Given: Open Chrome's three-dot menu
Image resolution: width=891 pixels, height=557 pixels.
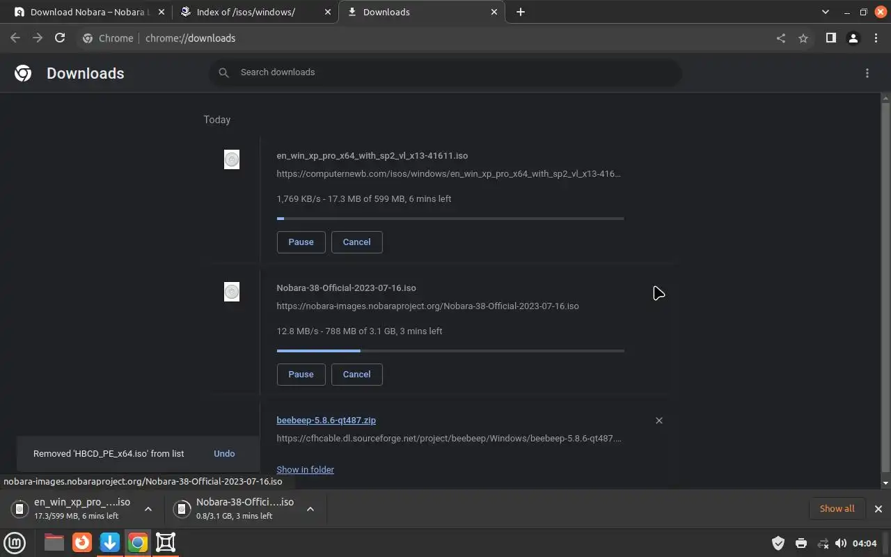Looking at the screenshot, I should [876, 38].
